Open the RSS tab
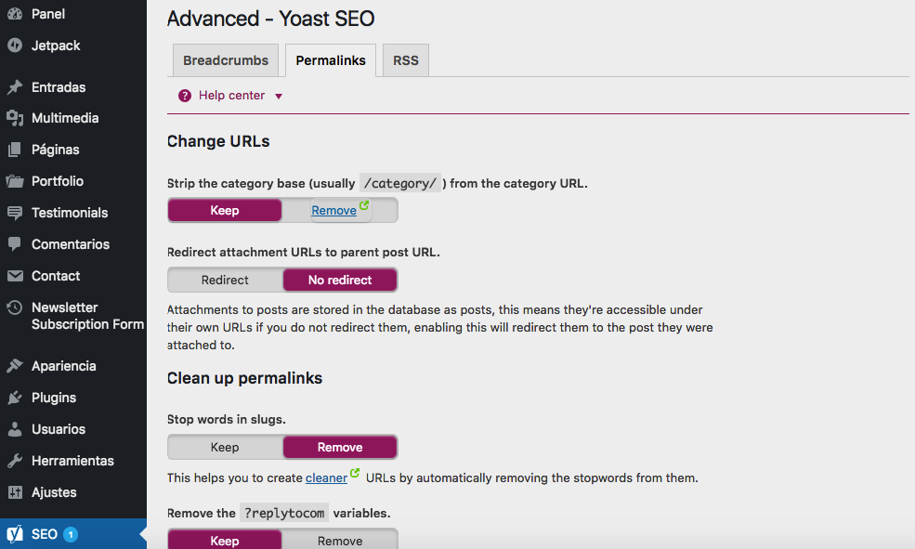Viewport: 915px width, 549px height. 405,59
